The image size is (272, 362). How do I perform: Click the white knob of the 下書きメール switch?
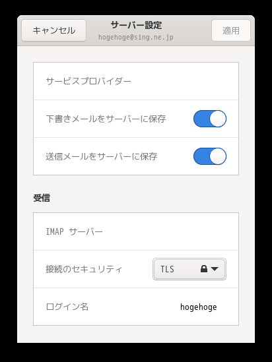coord(218,119)
